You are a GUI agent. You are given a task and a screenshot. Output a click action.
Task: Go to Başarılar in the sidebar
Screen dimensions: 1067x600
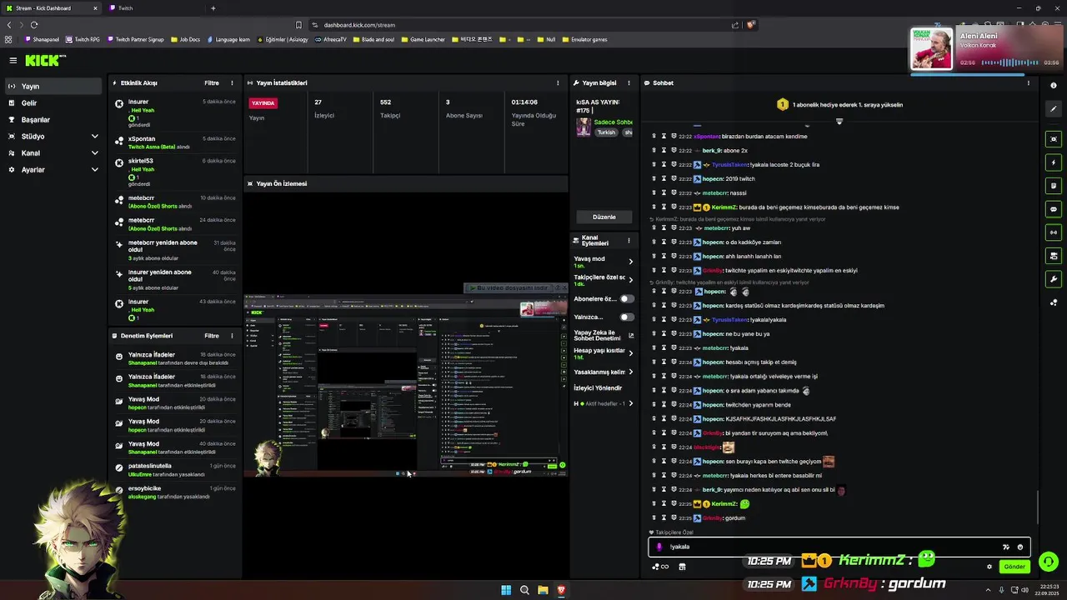[53, 119]
